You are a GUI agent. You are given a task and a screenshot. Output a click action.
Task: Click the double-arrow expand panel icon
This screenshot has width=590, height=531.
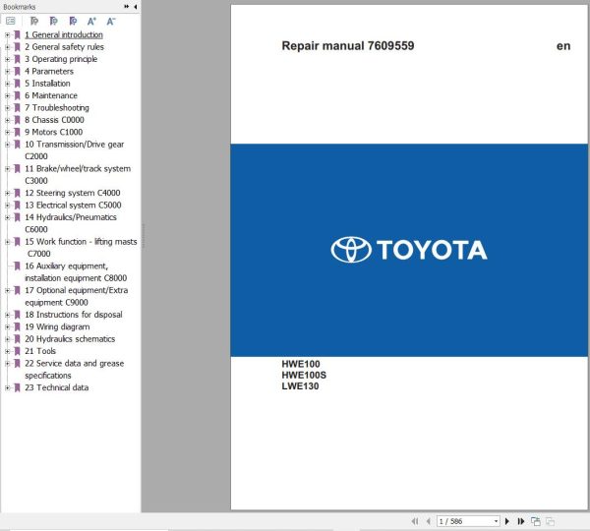point(127,7)
